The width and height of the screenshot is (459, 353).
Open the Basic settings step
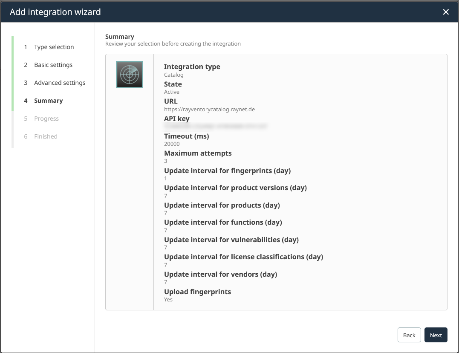pyautogui.click(x=53, y=65)
